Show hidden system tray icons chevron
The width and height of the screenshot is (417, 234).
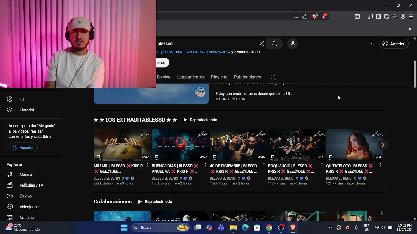330,228
